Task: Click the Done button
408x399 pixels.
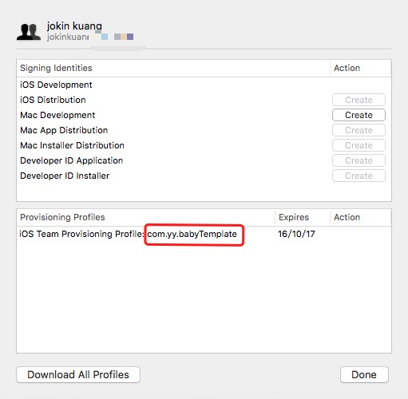Action: click(364, 374)
